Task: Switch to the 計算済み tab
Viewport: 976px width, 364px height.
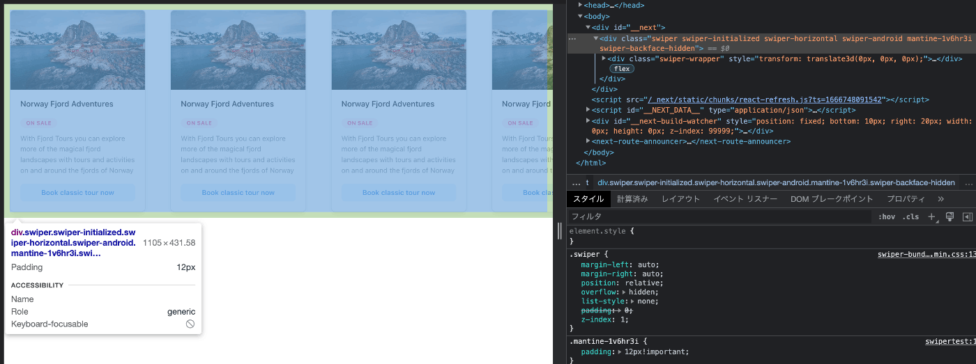Action: click(632, 199)
